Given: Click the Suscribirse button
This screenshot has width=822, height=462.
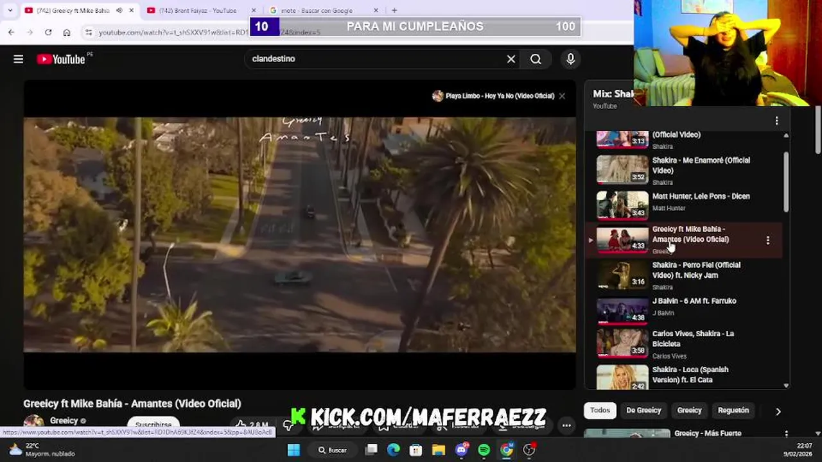Looking at the screenshot, I should [153, 425].
